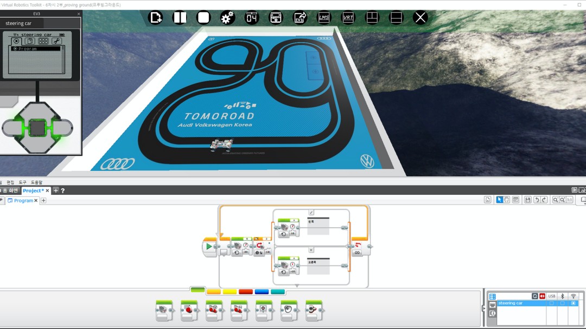The image size is (586, 329).
Task: Zoom in the programming canvas
Action: (x=563, y=200)
